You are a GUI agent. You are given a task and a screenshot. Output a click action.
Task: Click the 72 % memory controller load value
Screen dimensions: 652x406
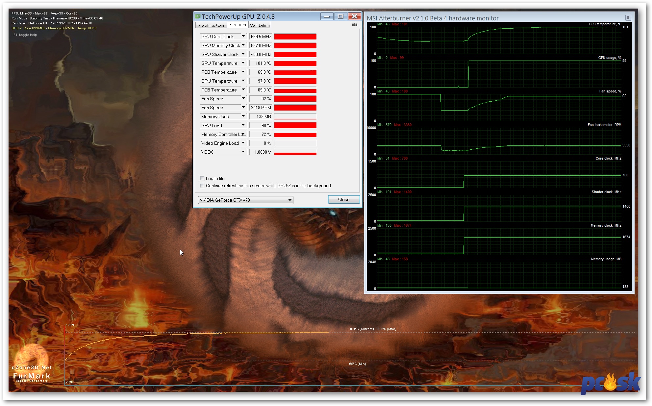tap(261, 134)
